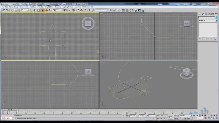
Task: Toggle the Spinner Snap icon
Action: (x=89, y=10)
